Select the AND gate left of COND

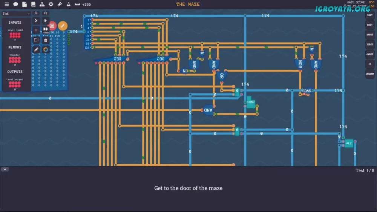pyautogui.click(x=208, y=110)
